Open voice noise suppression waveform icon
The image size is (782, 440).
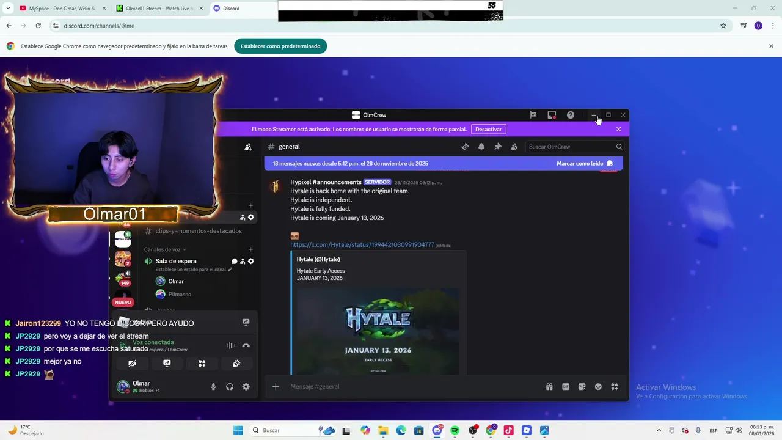pos(231,346)
